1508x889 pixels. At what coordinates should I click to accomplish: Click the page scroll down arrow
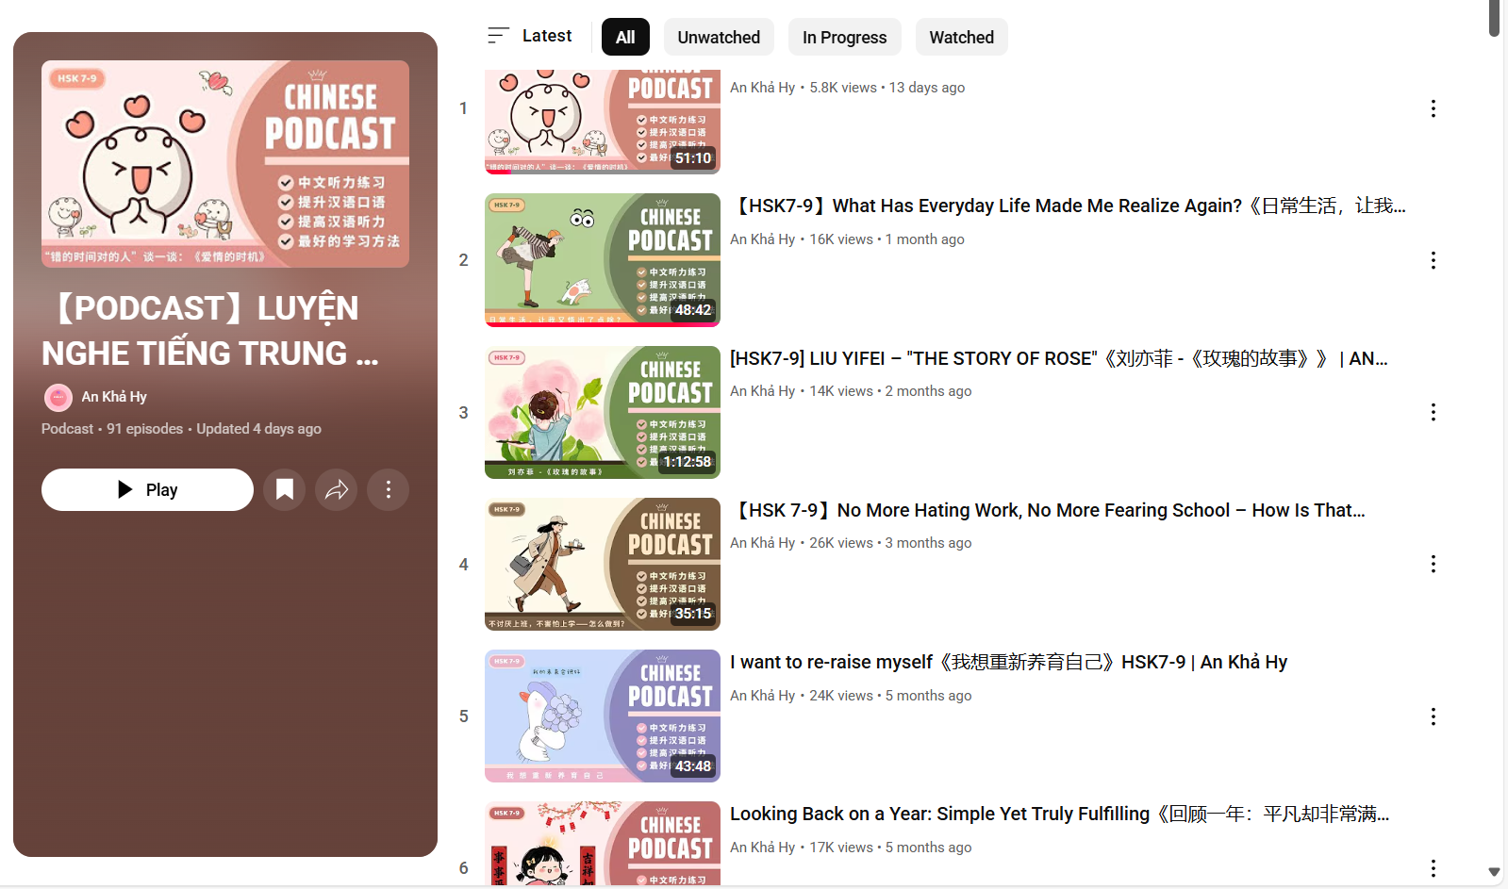1494,872
